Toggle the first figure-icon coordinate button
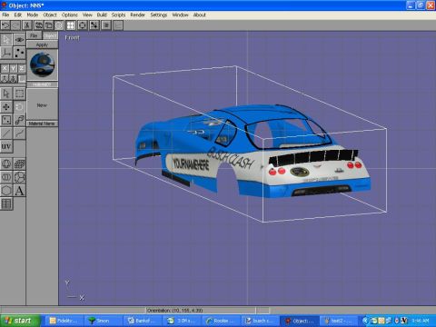The height and width of the screenshot is (327, 436). (5, 79)
